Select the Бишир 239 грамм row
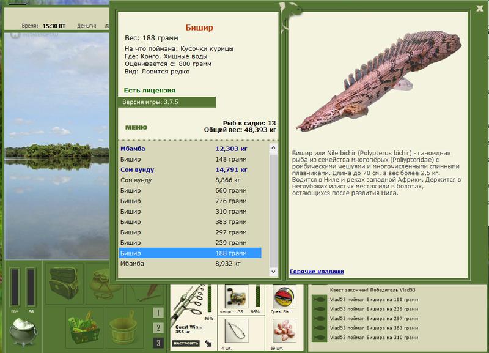 pos(190,242)
